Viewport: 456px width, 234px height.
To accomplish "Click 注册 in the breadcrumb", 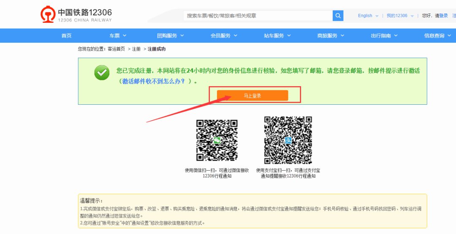I will click(x=136, y=49).
